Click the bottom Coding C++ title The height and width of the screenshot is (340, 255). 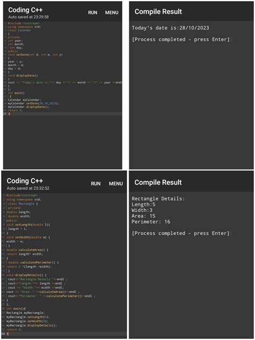(x=25, y=181)
